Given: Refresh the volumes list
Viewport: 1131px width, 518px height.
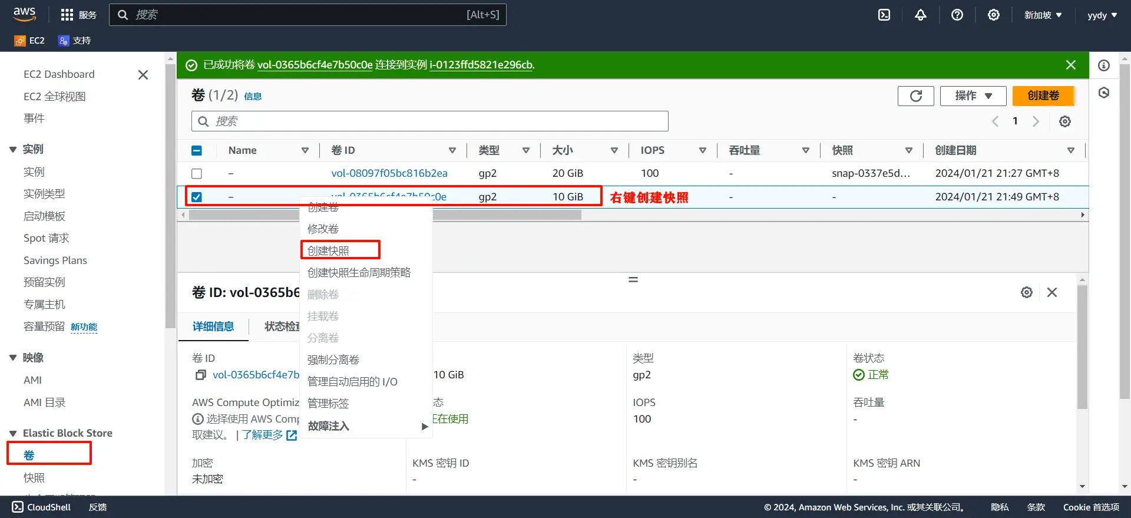Looking at the screenshot, I should click(x=915, y=96).
